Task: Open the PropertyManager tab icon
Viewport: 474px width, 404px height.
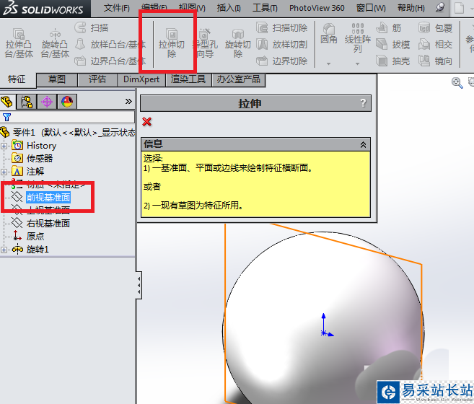Action: click(27, 102)
